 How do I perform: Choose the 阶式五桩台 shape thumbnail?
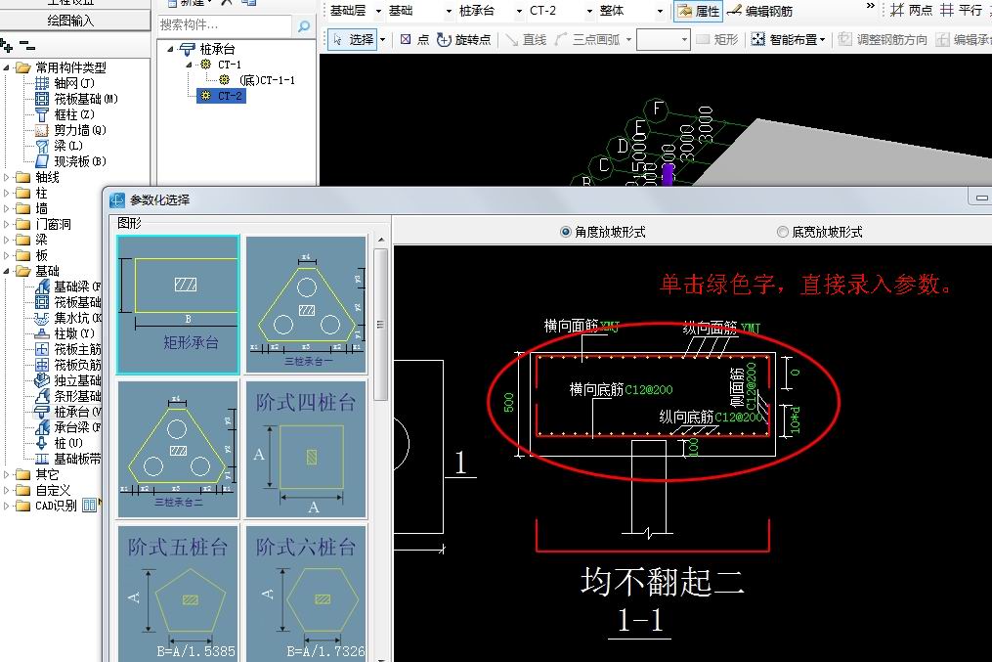(178, 593)
